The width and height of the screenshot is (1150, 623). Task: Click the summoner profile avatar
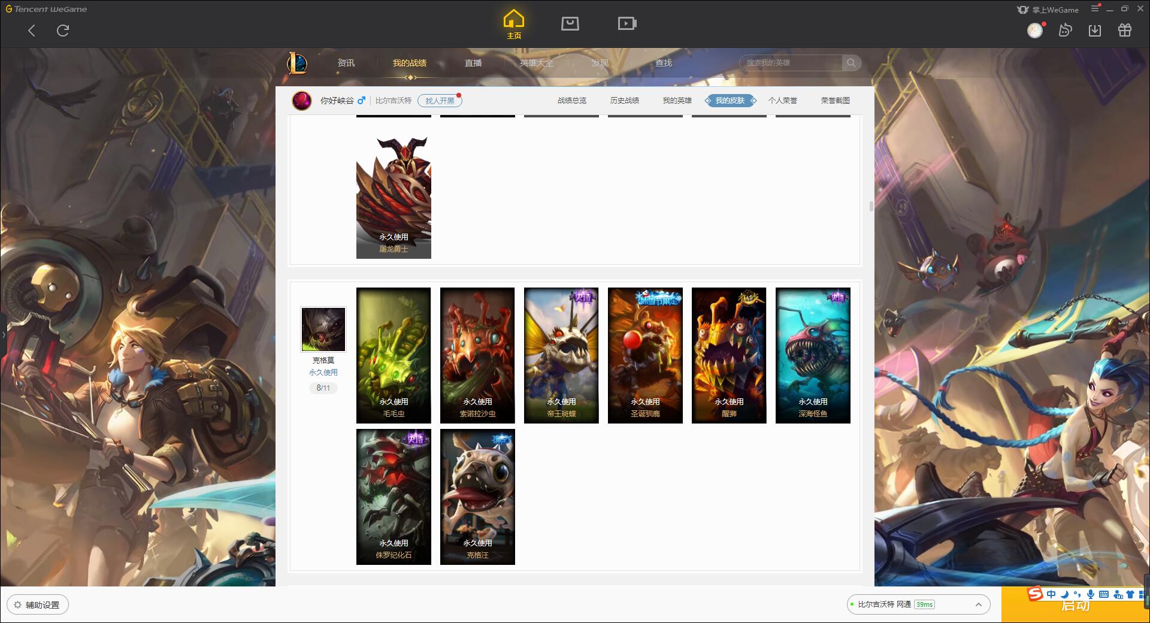[302, 101]
